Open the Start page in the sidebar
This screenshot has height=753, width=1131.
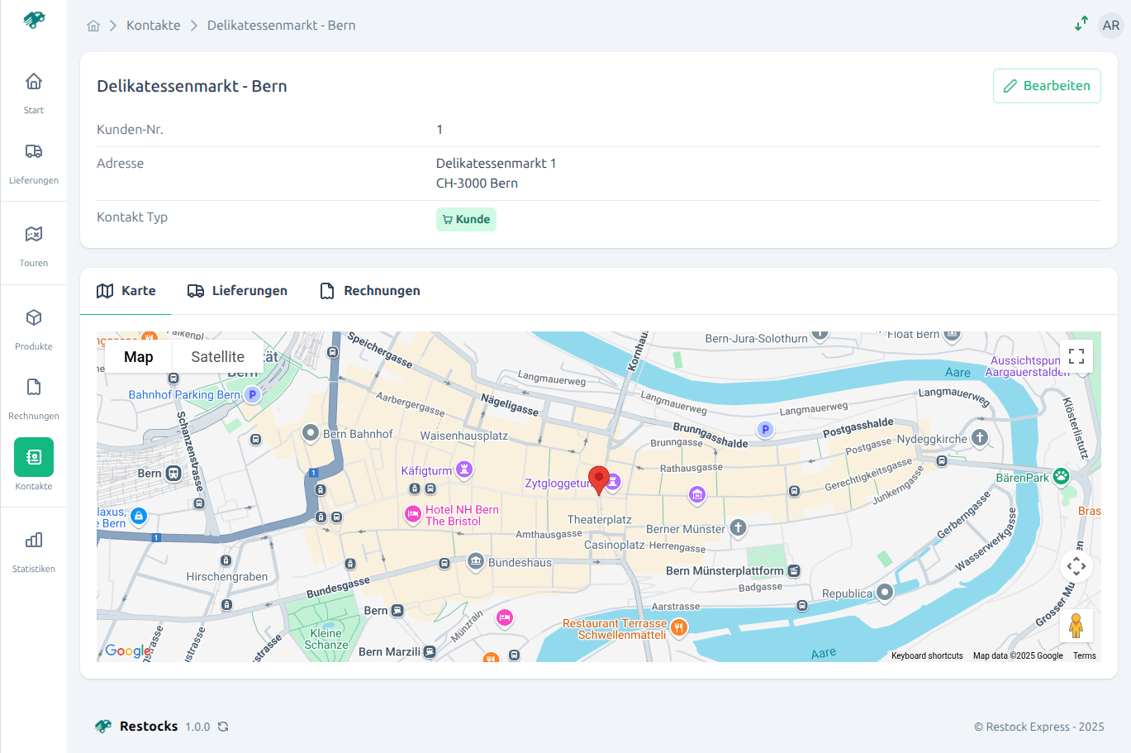pyautogui.click(x=34, y=92)
